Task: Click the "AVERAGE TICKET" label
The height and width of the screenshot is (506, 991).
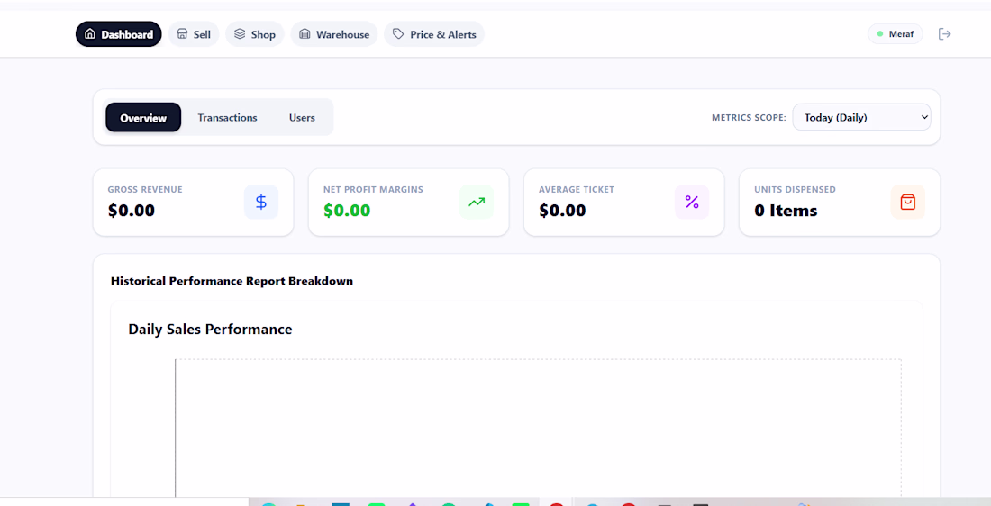Action: click(577, 189)
